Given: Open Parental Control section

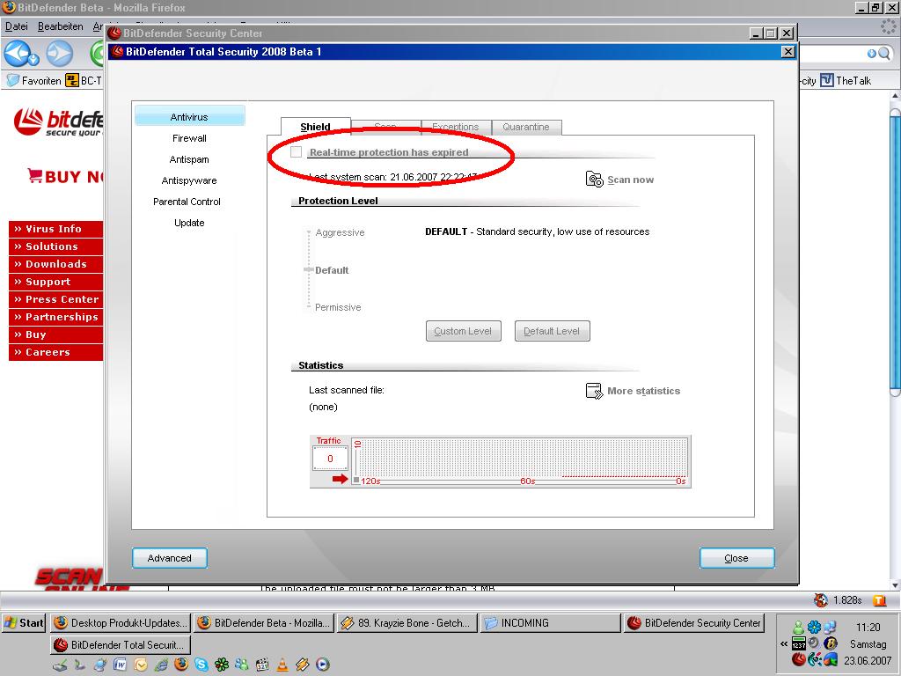Looking at the screenshot, I should (x=187, y=202).
